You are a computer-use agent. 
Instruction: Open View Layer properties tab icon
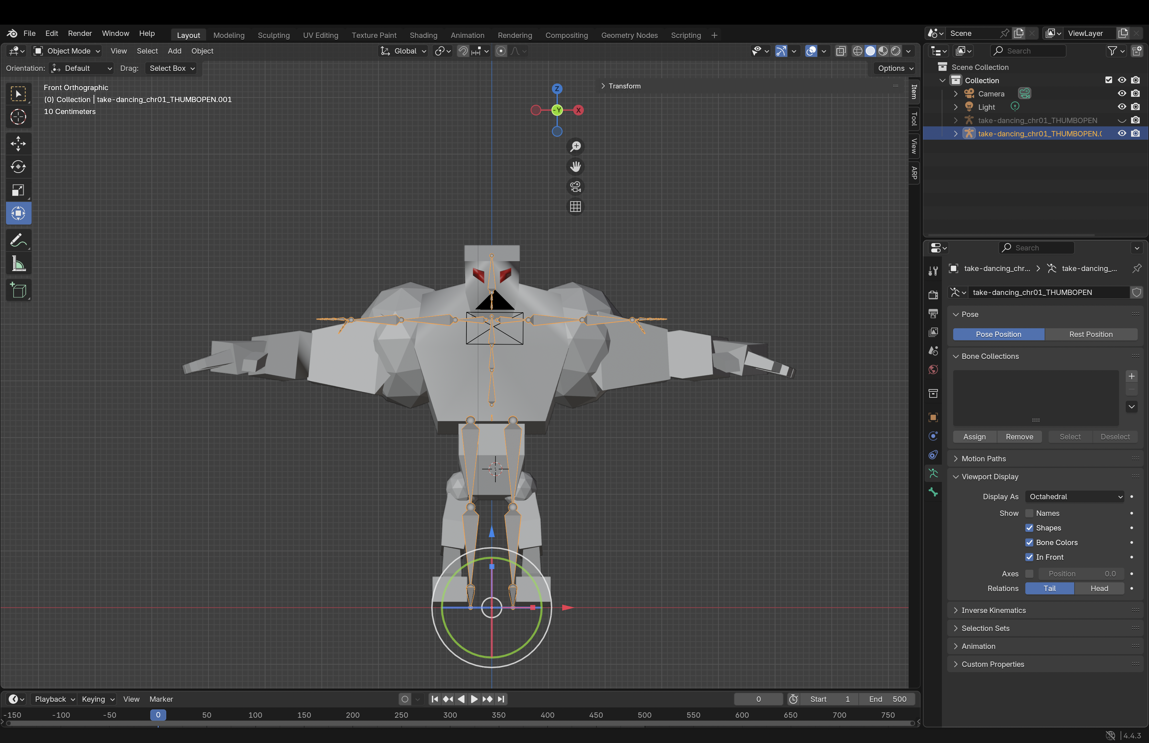933,332
